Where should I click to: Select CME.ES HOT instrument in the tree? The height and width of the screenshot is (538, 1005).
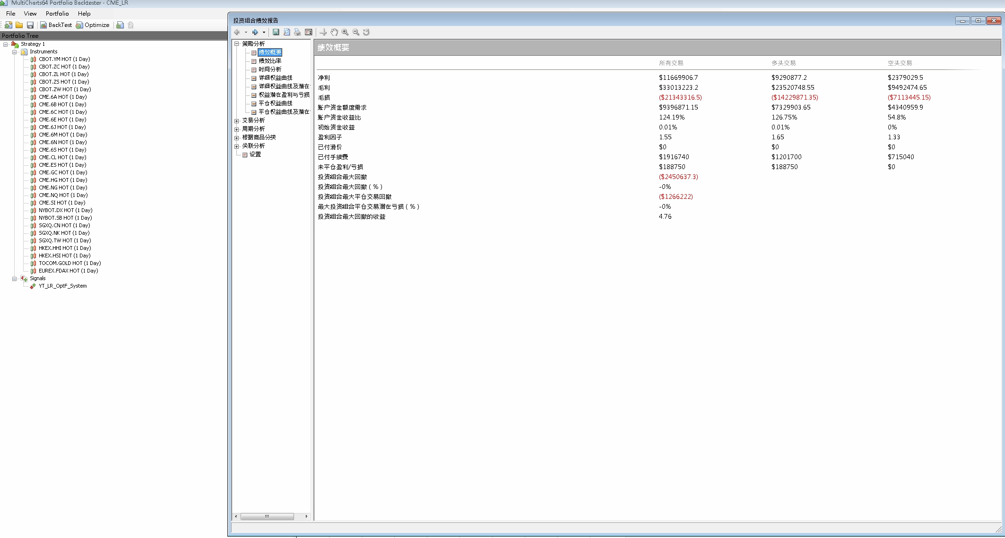[x=62, y=165]
